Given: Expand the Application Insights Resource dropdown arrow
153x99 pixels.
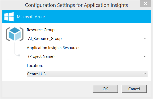Looking at the screenshot, I should coord(145,56).
